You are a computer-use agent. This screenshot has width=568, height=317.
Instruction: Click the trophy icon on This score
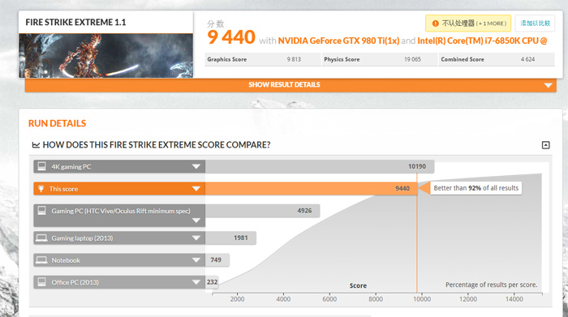(41, 189)
